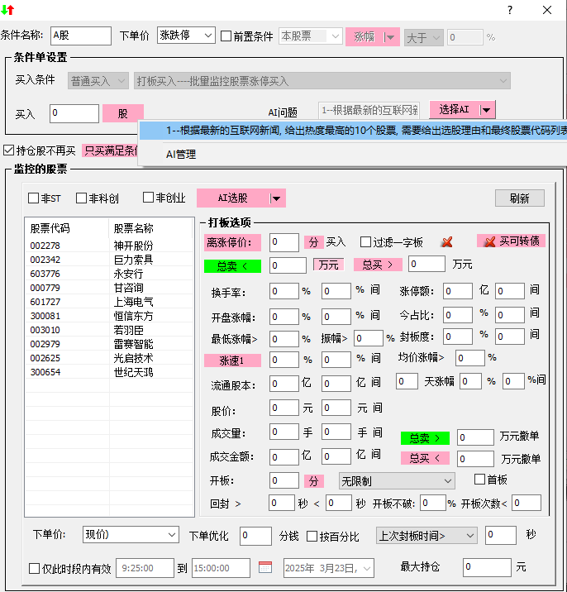
Task: Click the red X icon beside 过滤一字板
Action: pos(447,242)
